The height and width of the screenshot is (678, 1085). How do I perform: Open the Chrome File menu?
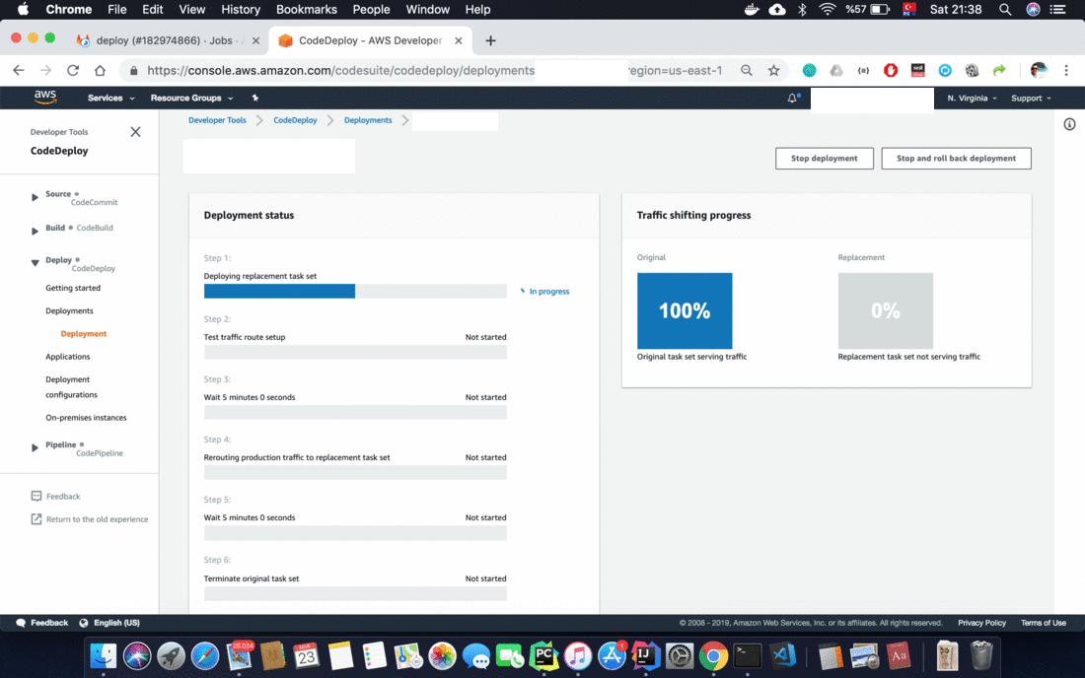[117, 10]
